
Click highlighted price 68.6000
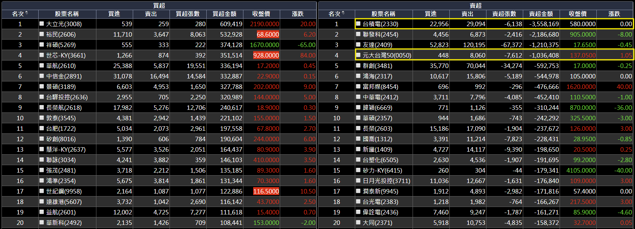pos(268,34)
